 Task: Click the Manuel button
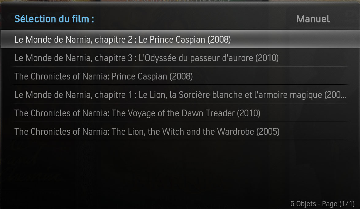[x=313, y=19]
